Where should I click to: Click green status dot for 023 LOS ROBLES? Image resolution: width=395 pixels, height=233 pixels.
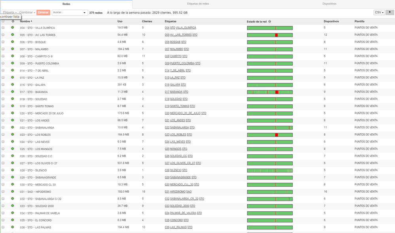13,134
